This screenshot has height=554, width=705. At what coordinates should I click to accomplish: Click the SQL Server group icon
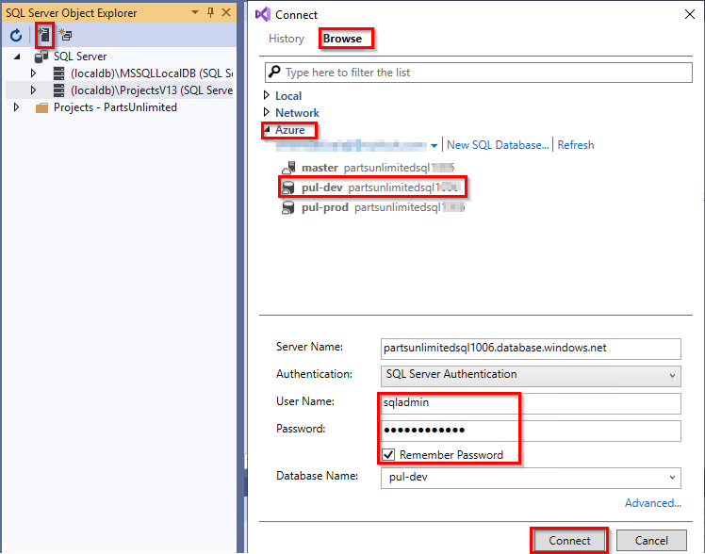click(41, 57)
